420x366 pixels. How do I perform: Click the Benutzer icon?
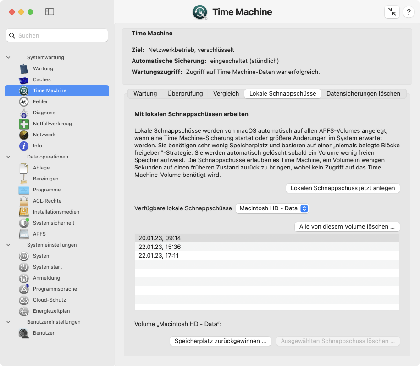point(24,333)
